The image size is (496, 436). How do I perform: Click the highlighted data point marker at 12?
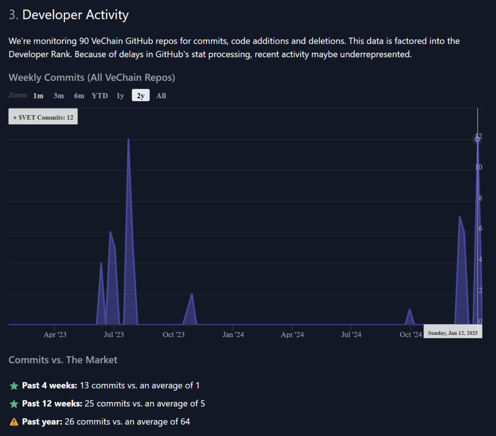point(477,140)
